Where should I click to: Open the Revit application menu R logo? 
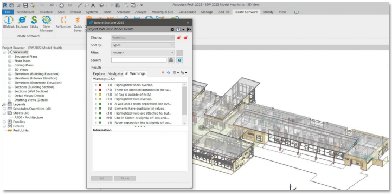point(5,5)
